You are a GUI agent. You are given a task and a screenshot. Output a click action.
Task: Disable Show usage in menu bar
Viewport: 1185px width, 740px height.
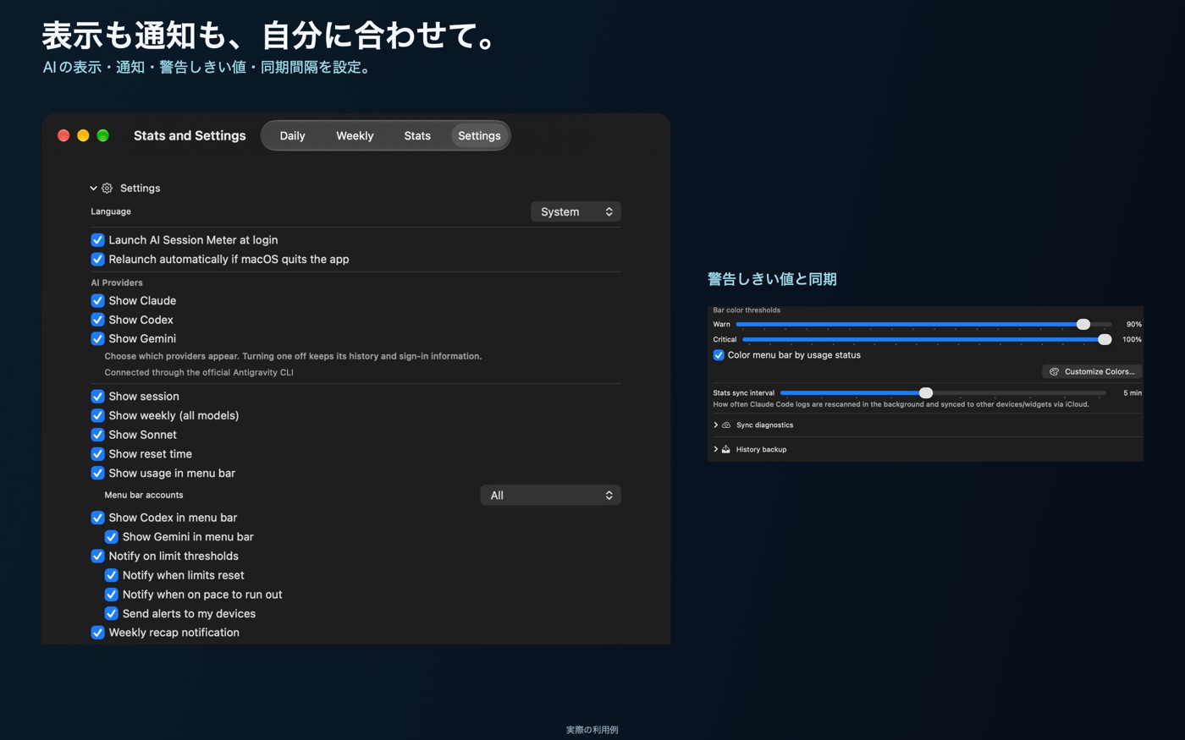pos(97,474)
